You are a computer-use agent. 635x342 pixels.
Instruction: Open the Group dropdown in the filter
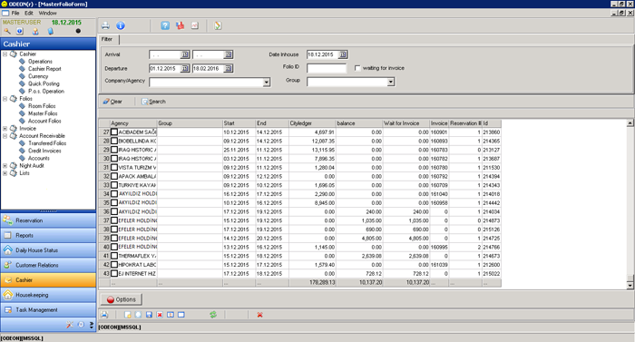391,83
